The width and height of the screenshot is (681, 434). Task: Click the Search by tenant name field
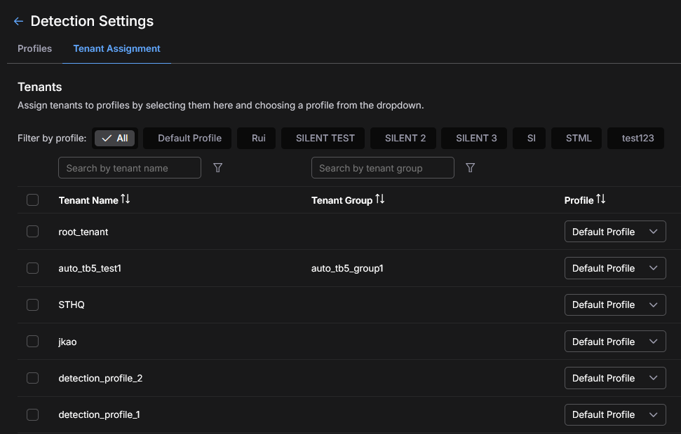(x=130, y=168)
